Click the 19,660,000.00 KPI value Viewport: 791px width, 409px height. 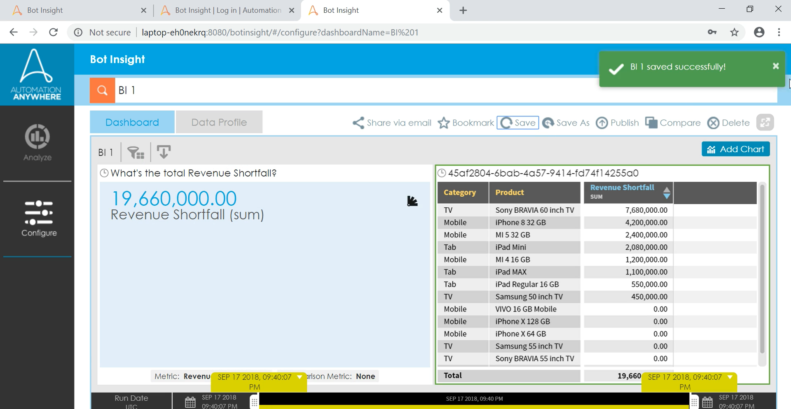click(x=174, y=199)
